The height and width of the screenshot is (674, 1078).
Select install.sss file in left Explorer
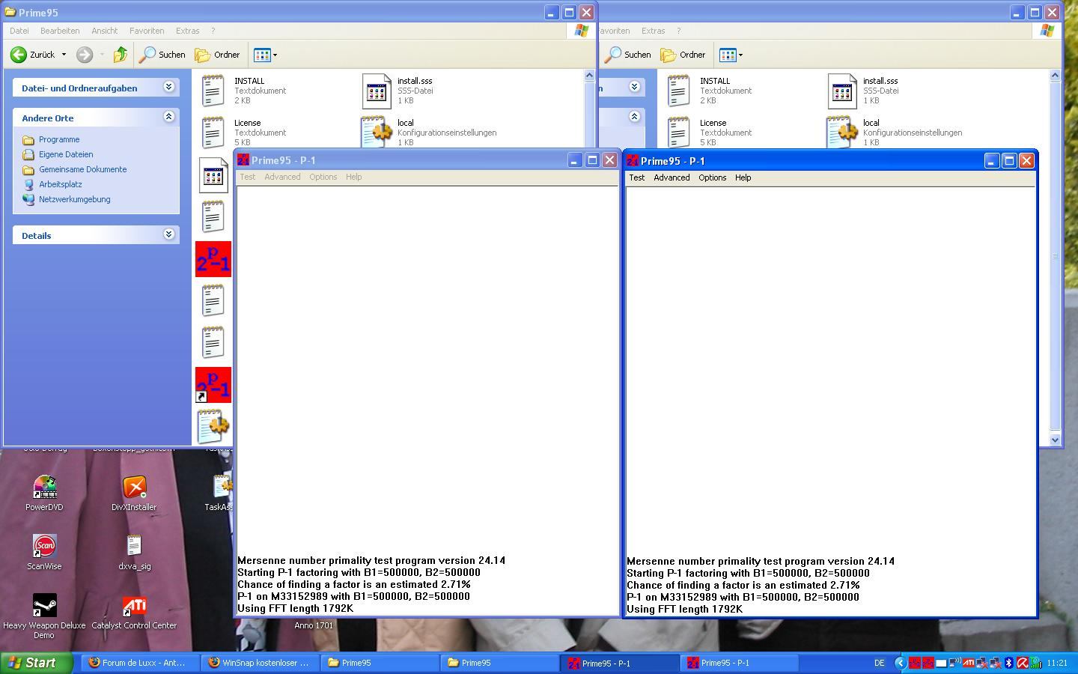(397, 90)
